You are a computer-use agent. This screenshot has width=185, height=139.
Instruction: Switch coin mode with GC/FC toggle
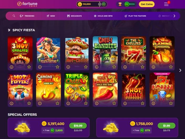tap(99, 4)
